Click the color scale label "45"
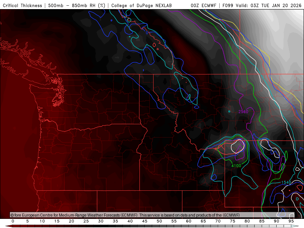This screenshot has width=304, height=228. (x=145, y=221)
